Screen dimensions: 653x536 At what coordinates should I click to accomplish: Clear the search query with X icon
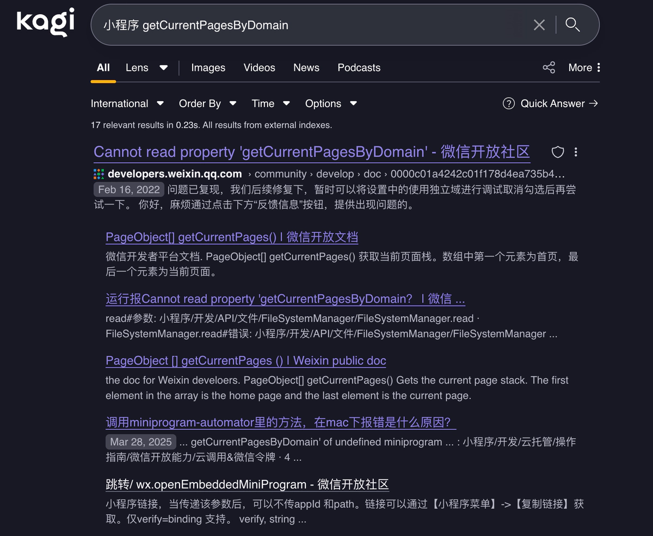click(x=539, y=24)
